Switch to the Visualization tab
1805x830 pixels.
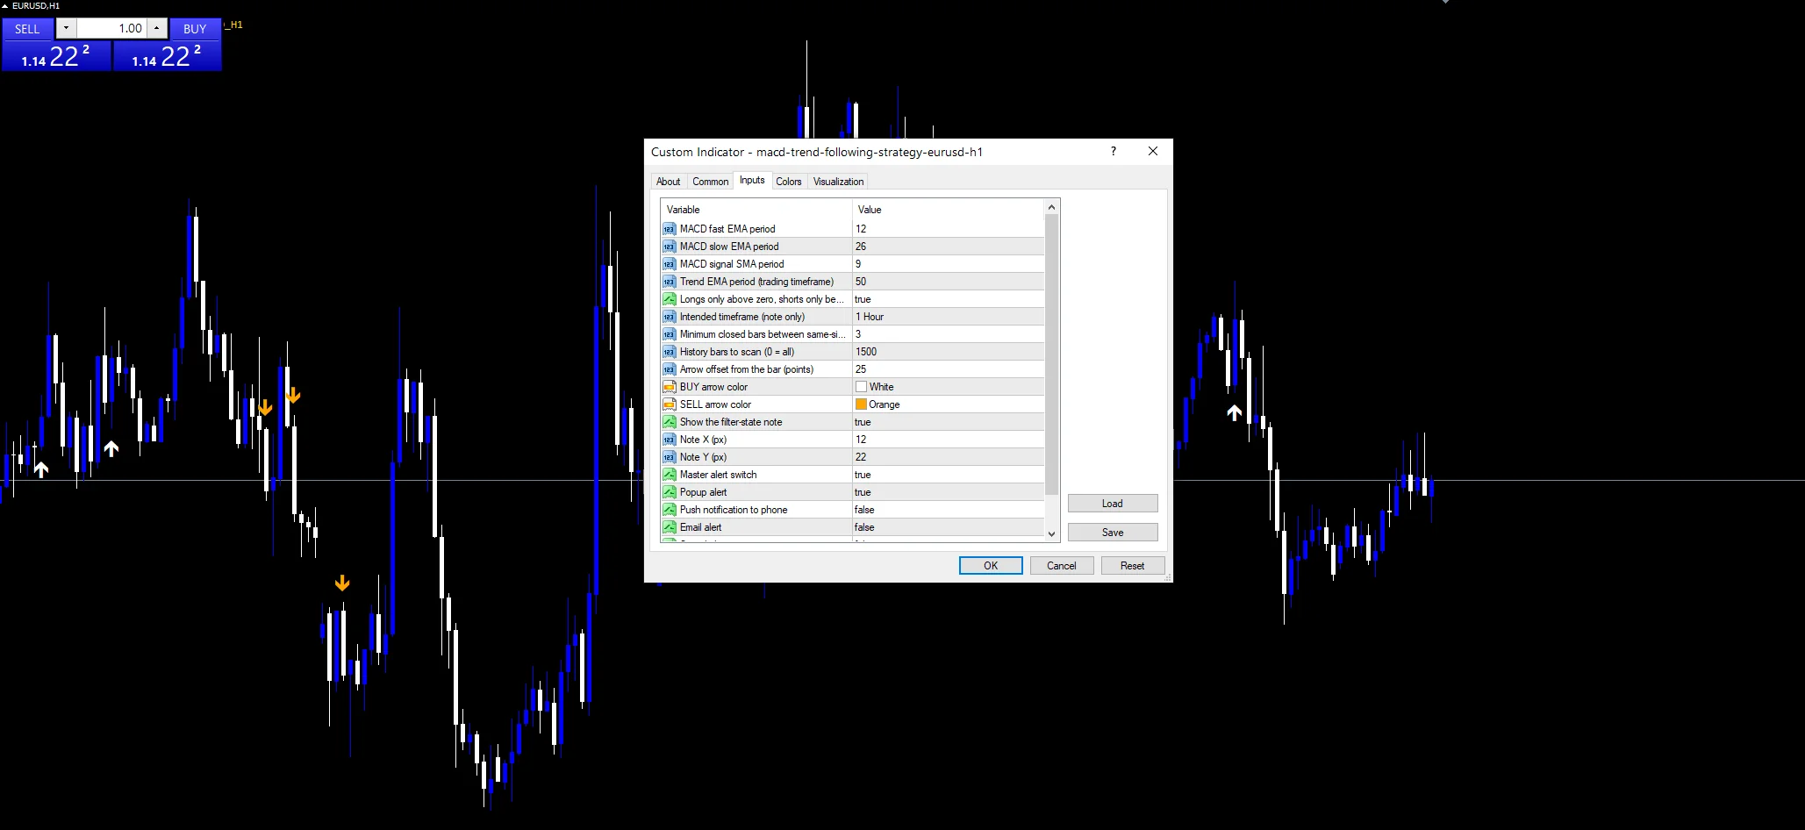(838, 182)
